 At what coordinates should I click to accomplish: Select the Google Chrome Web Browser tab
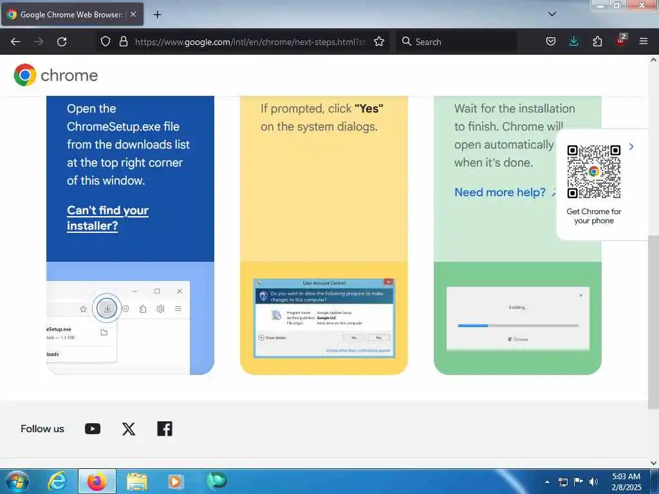point(72,14)
